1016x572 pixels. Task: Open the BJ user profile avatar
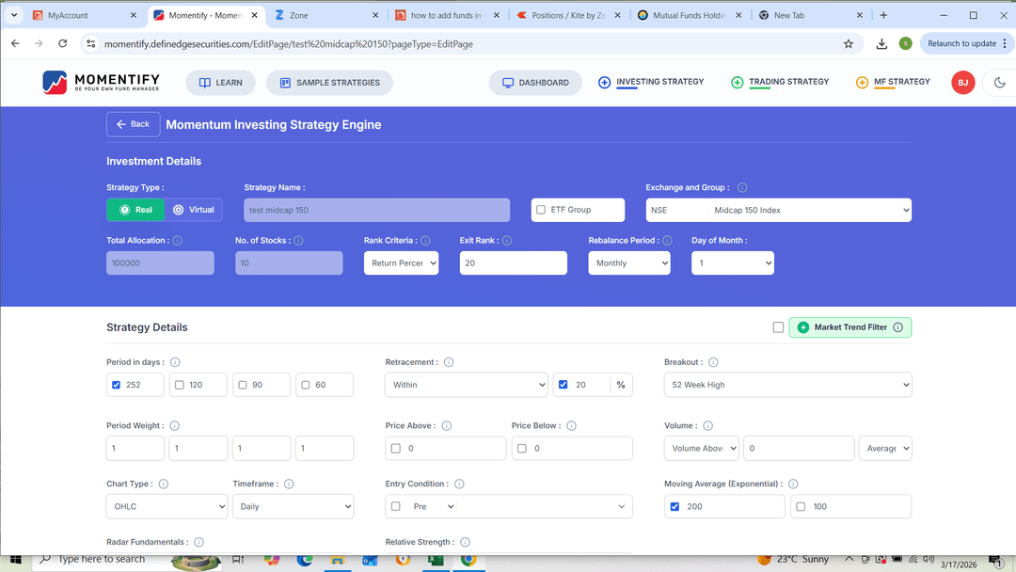point(962,83)
